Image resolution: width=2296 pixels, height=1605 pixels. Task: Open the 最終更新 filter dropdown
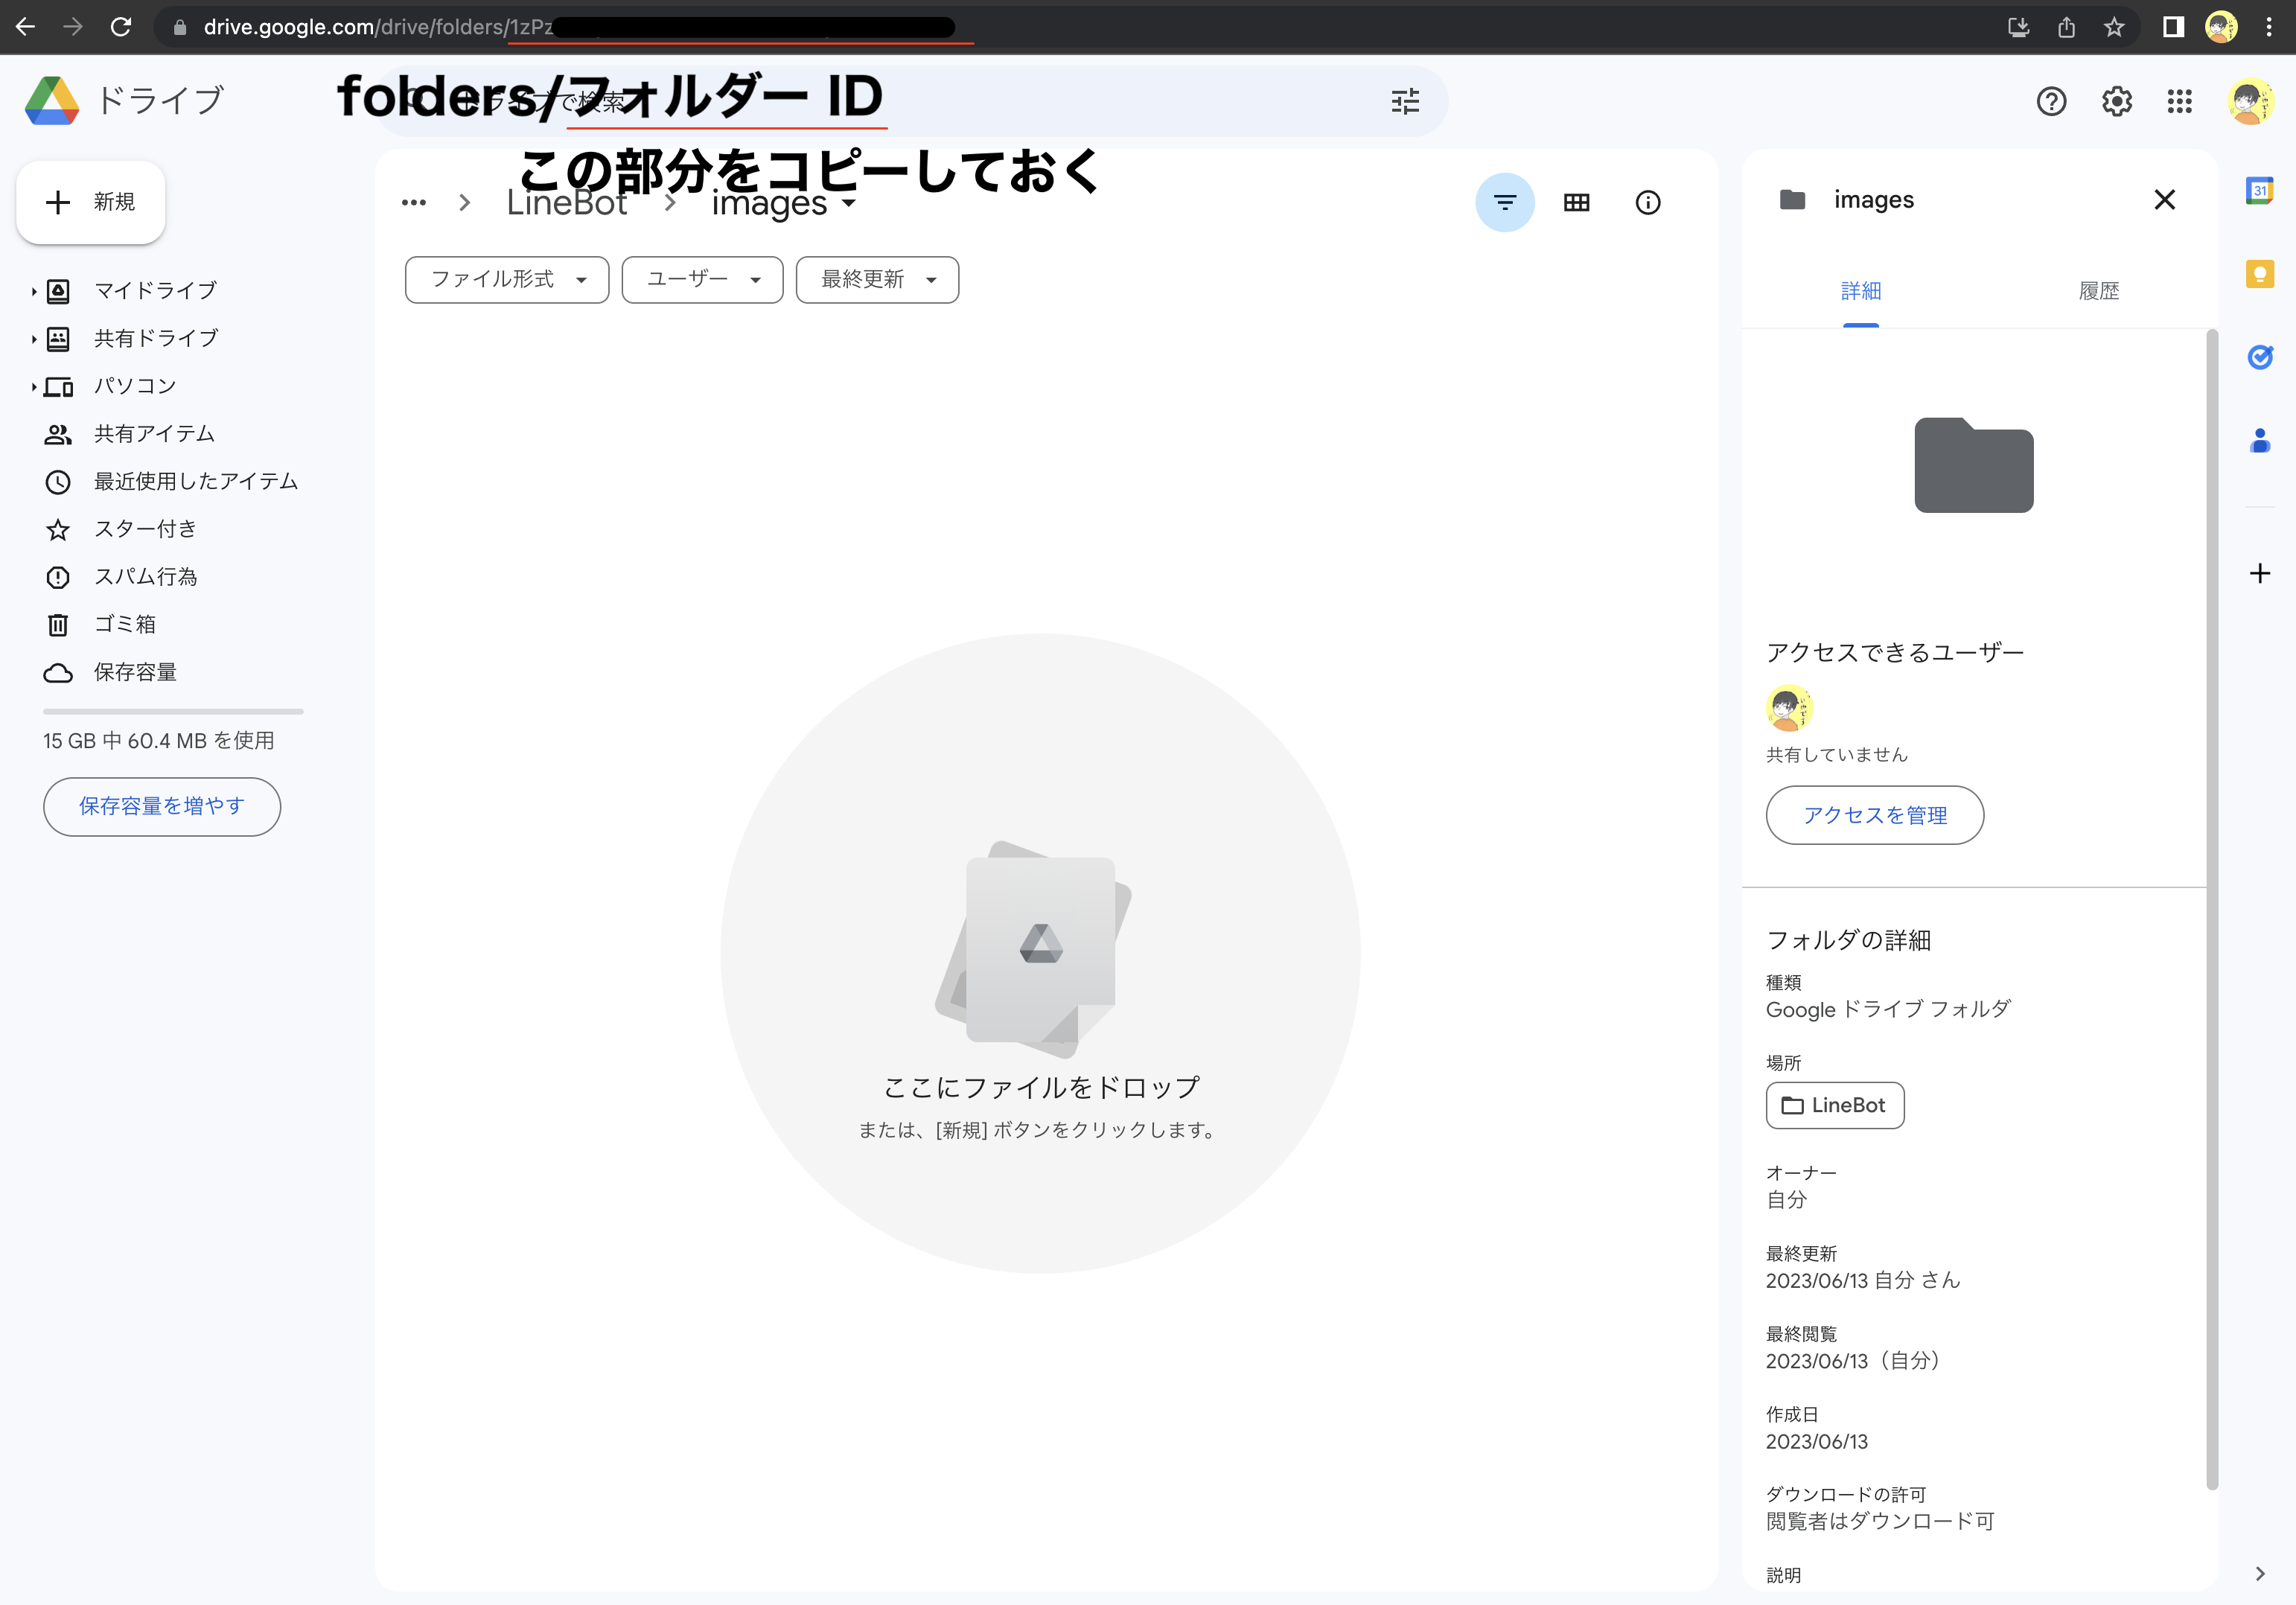tap(877, 280)
